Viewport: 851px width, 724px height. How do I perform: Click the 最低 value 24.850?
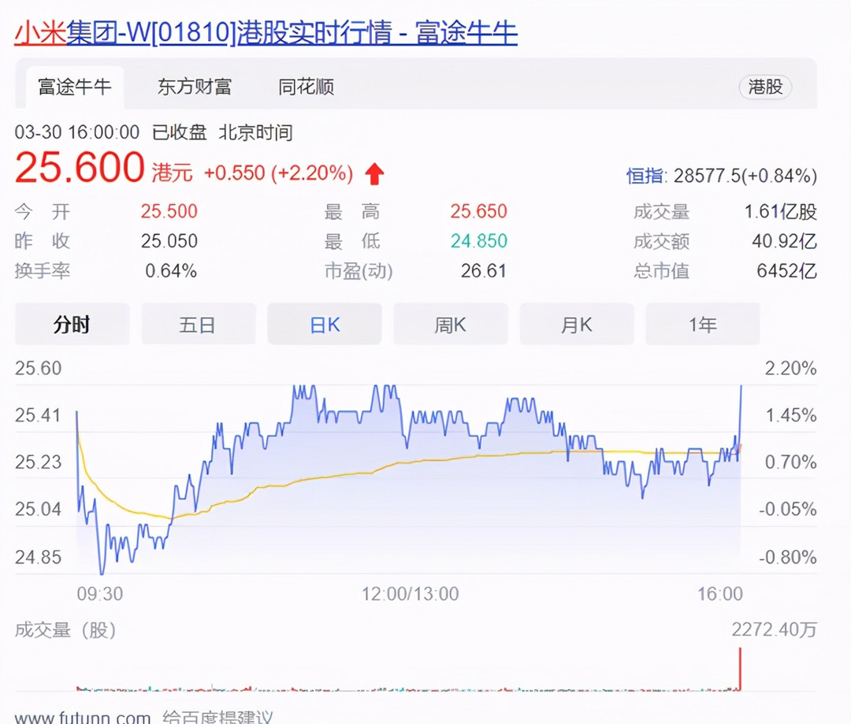point(479,241)
